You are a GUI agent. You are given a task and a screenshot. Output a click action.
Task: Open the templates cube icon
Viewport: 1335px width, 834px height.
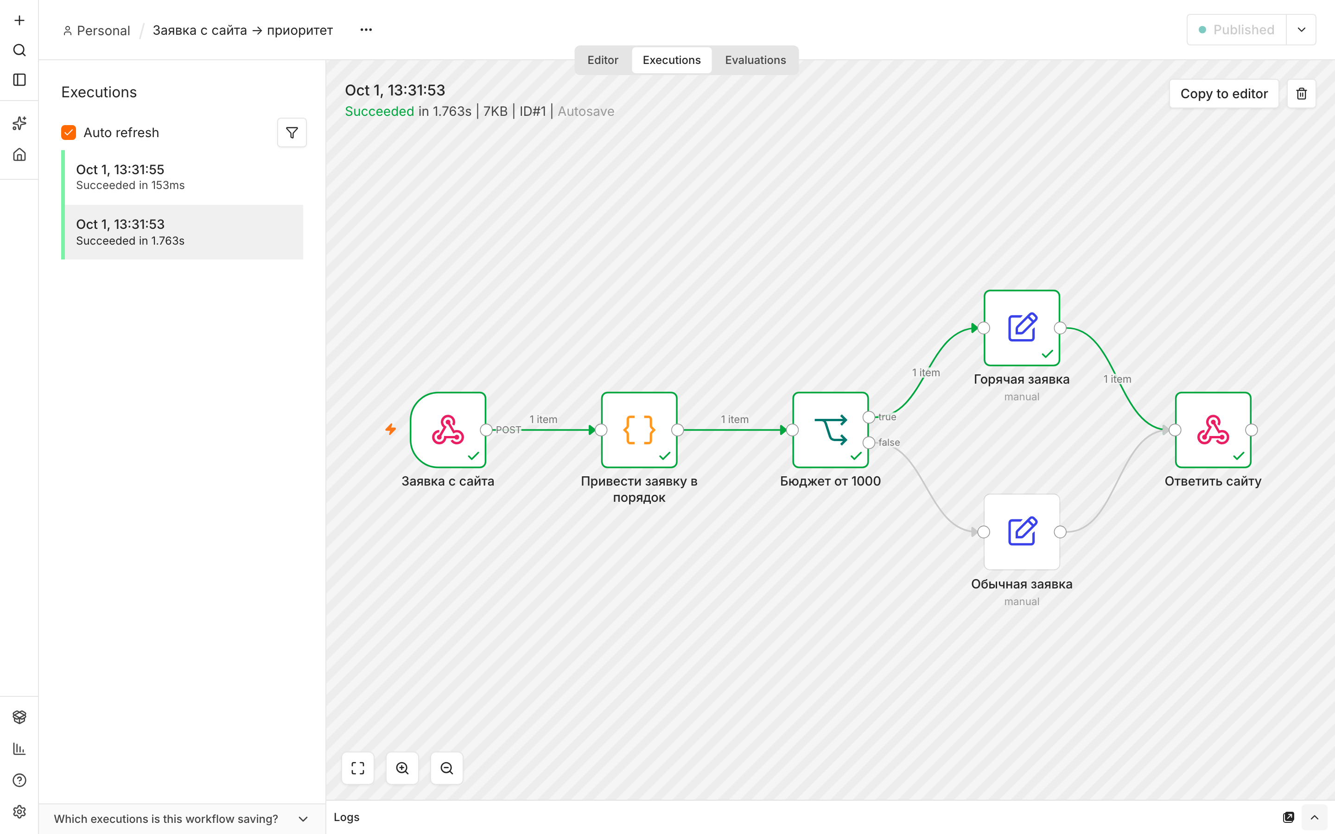click(19, 716)
